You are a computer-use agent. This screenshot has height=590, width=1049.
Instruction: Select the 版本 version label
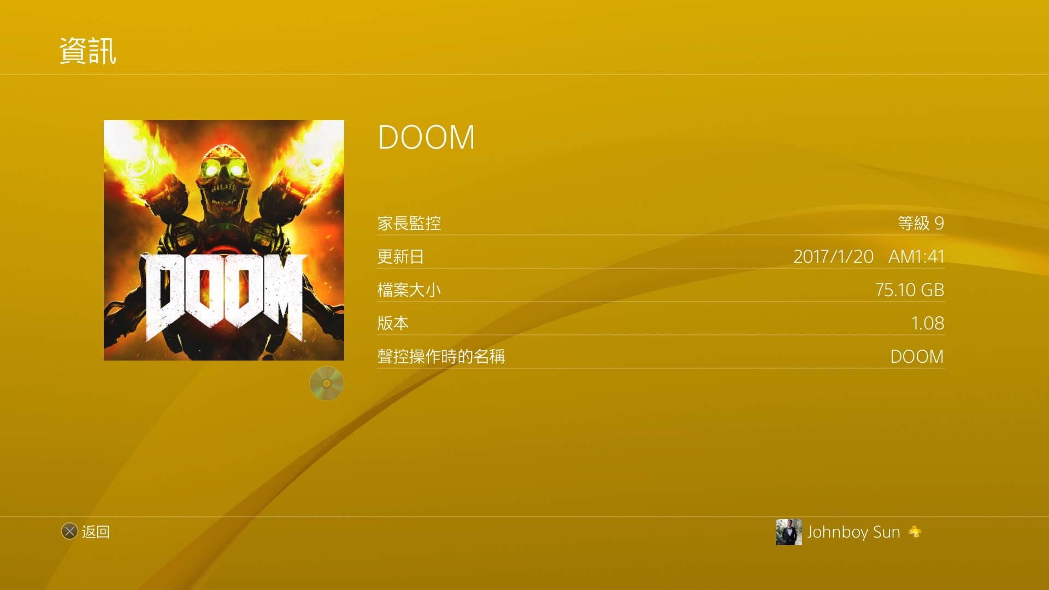pos(393,323)
